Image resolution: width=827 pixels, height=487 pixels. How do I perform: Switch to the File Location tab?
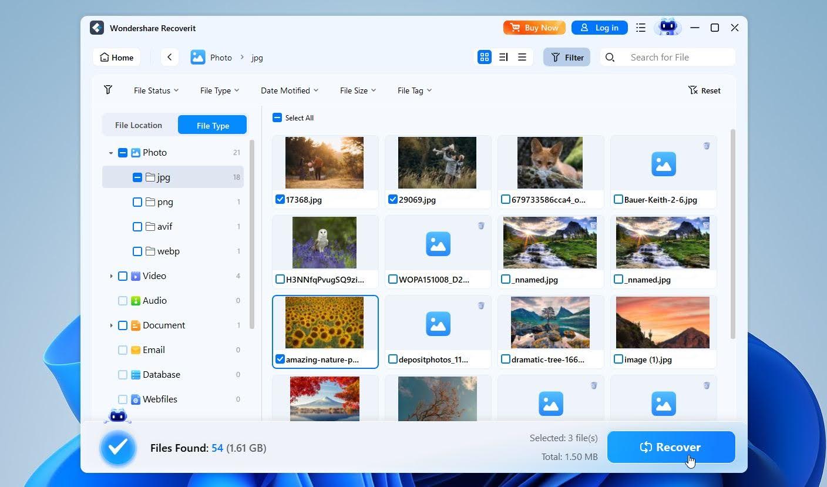click(x=139, y=125)
